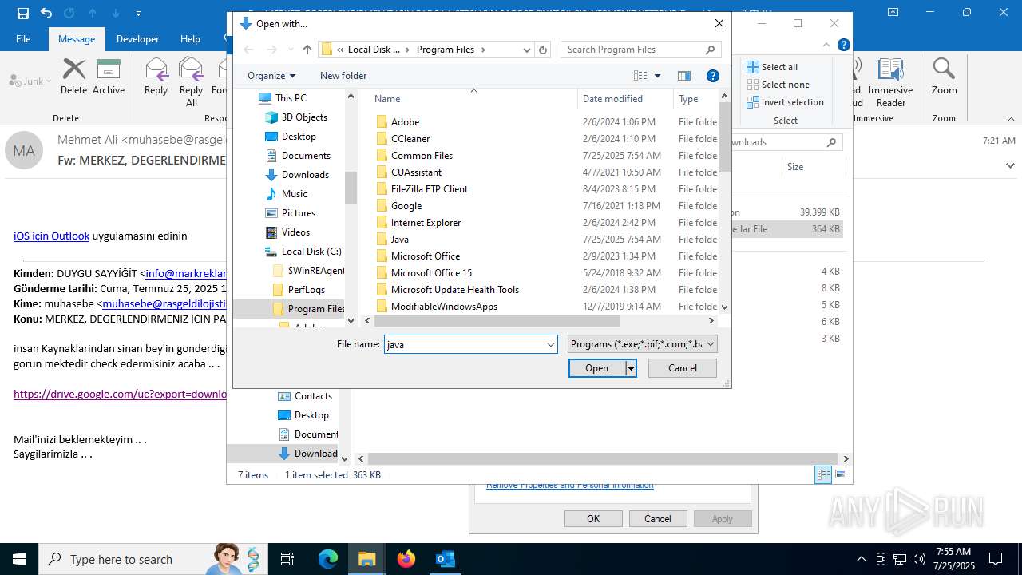Open the Change your view dropdown
This screenshot has width=1022, height=575.
[658, 76]
